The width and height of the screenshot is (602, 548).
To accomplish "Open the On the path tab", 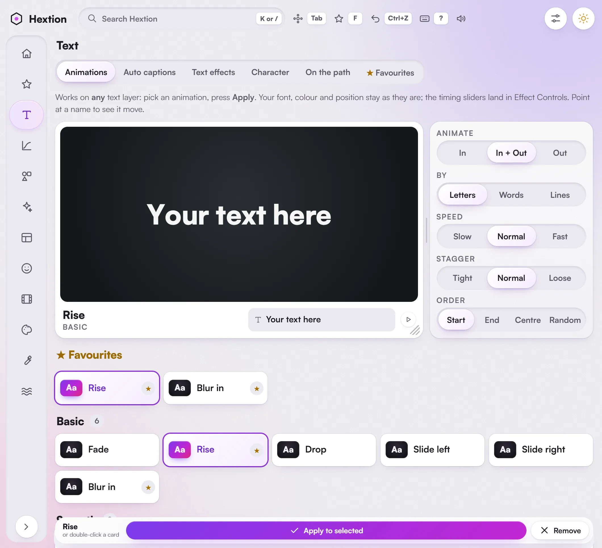I will 328,72.
